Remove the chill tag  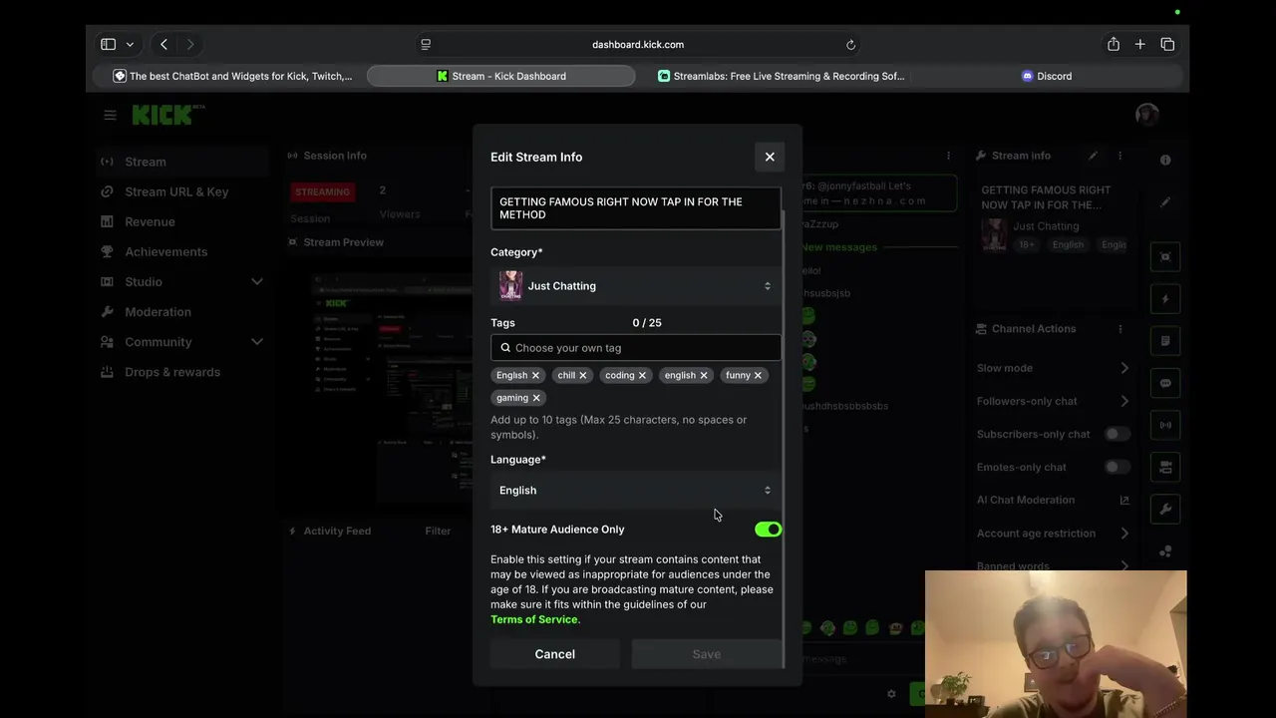583,375
